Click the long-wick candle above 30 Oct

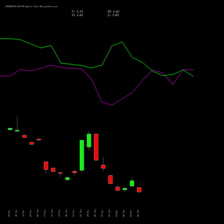click(17, 131)
